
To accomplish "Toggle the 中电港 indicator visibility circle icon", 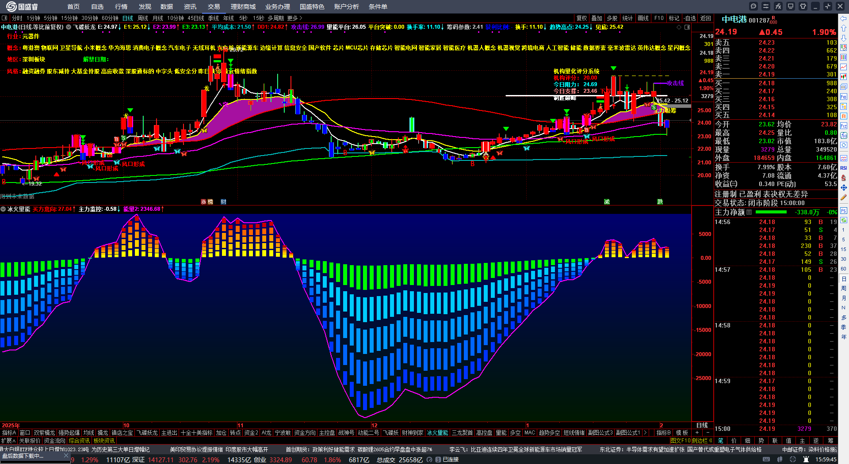I will [x=69, y=27].
